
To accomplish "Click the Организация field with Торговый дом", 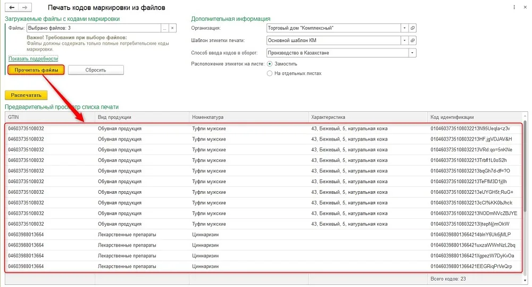I will 334,28.
